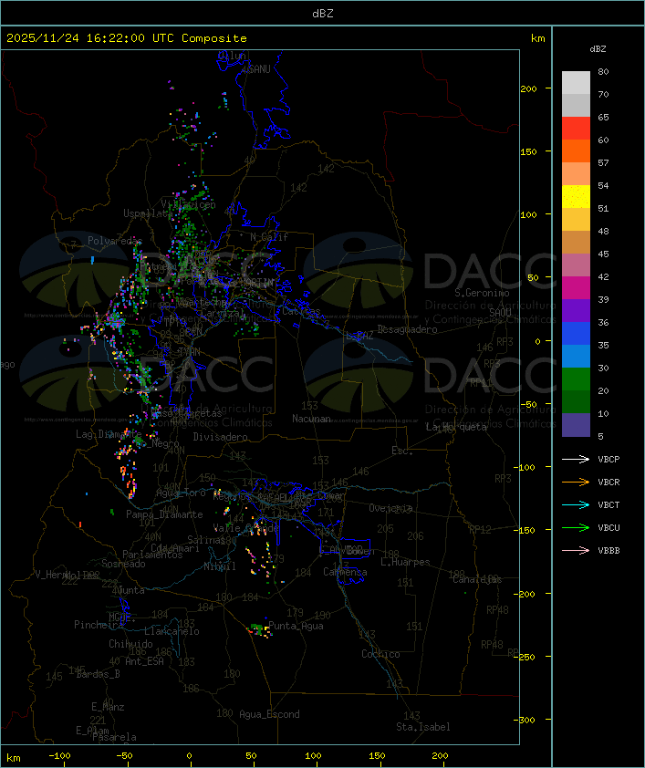Pick the tan 45-48 dBZ legend swatch
Screen dimensions: 645x768
576,243
